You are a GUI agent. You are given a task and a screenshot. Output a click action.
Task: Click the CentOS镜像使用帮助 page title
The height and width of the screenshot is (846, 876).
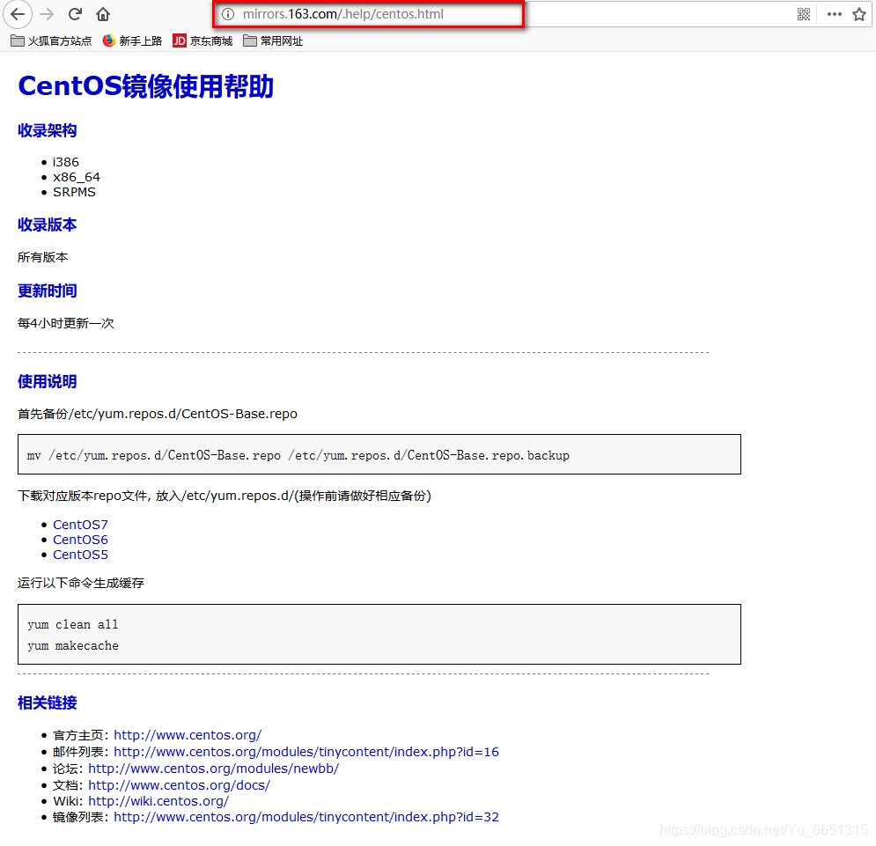click(x=146, y=86)
